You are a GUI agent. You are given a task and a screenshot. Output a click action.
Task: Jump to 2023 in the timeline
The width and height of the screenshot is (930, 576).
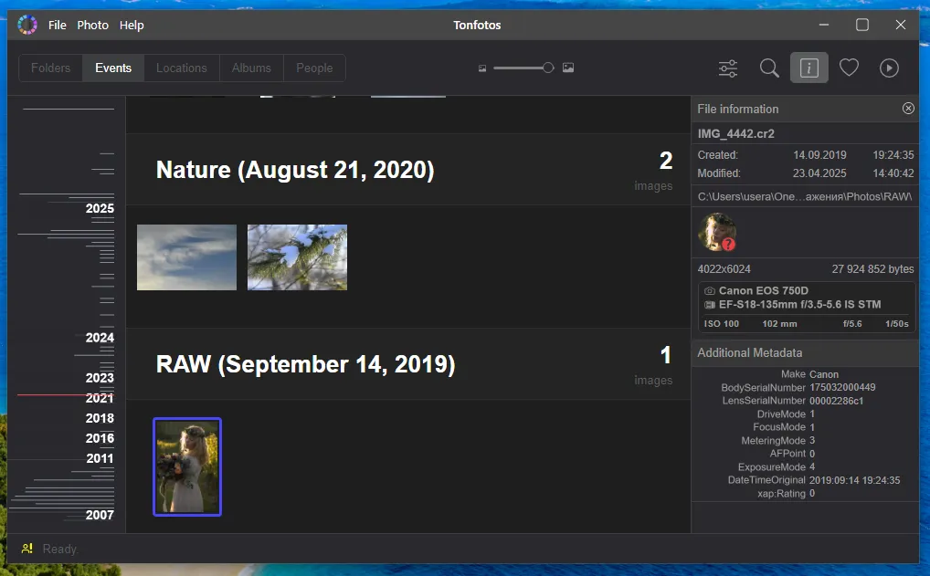pyautogui.click(x=100, y=378)
